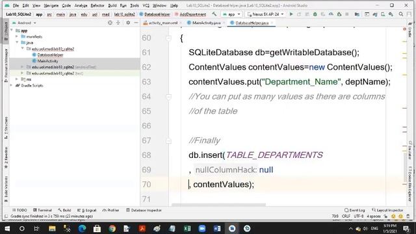Open File Explorer from the taskbar

pos(52,228)
